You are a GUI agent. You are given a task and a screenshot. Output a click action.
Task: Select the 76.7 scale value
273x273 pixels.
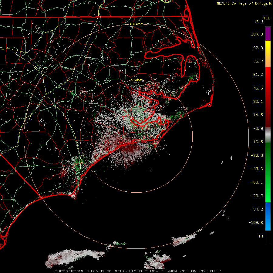[258, 61]
